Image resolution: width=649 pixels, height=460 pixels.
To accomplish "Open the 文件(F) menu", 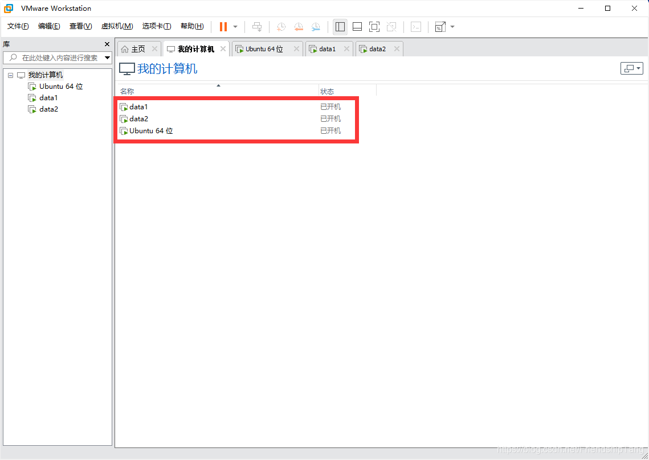I will [x=18, y=26].
